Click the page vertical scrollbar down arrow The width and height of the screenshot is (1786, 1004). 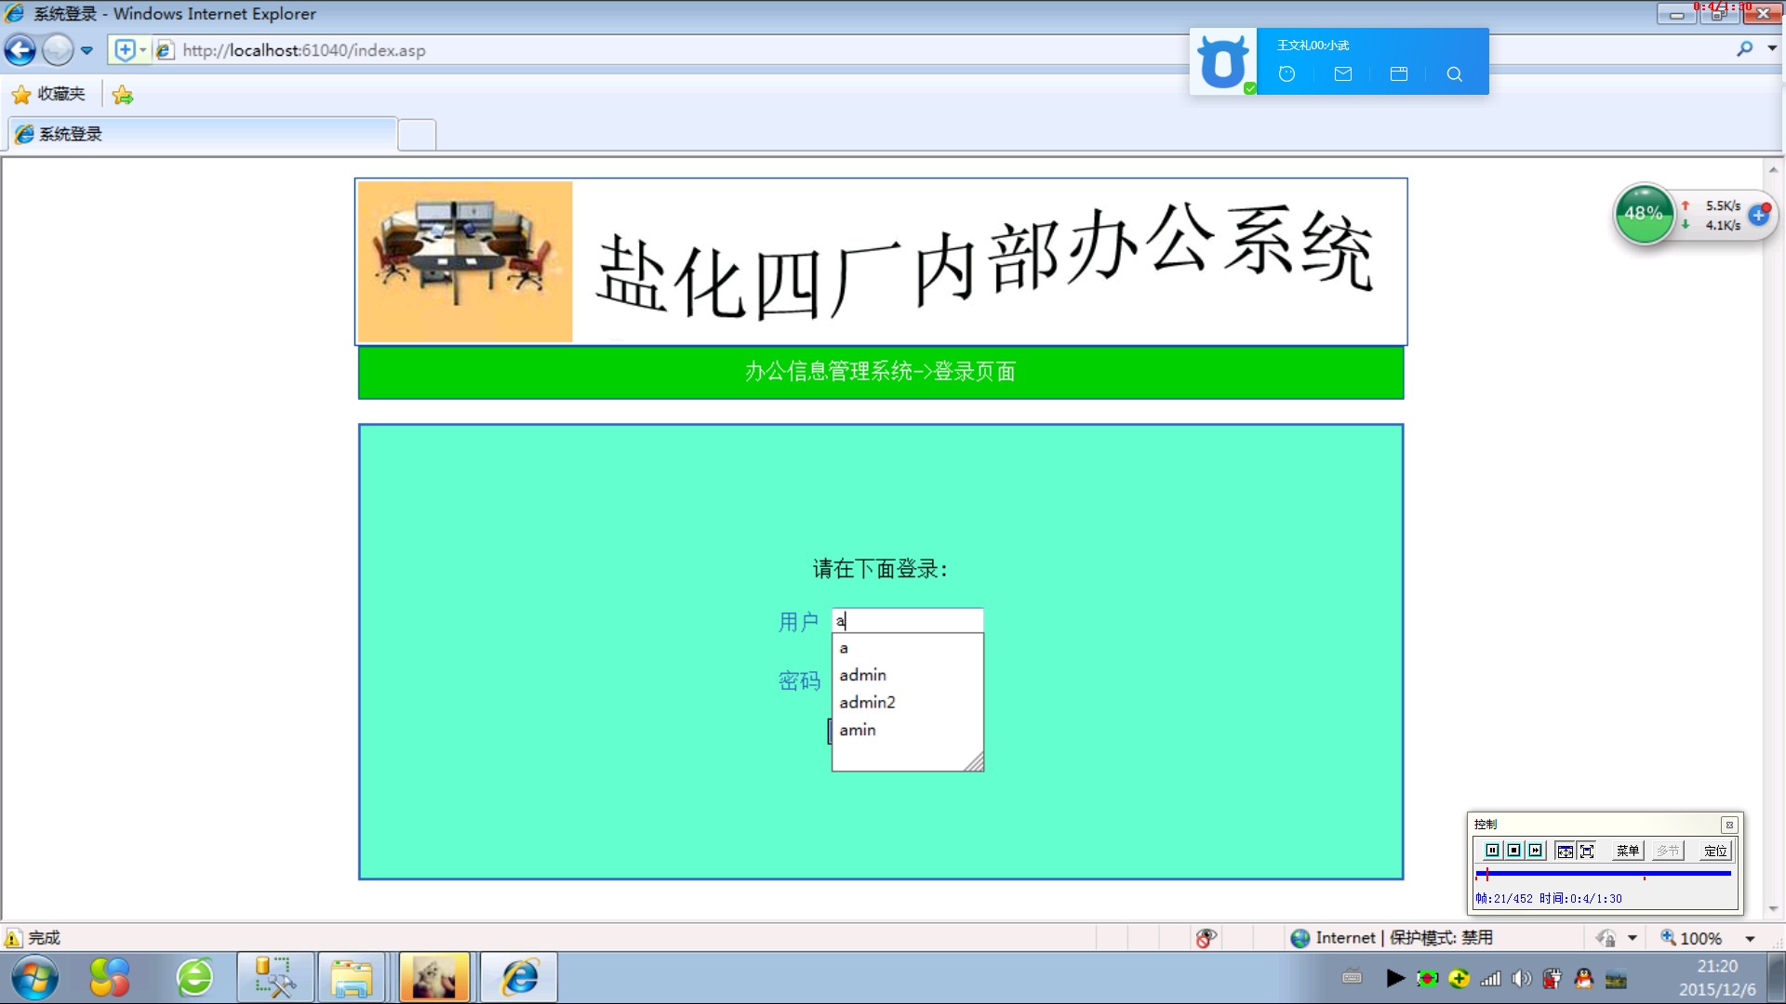click(1773, 909)
